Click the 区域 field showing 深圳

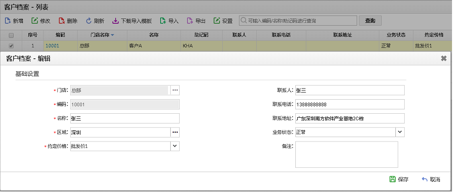121,132
